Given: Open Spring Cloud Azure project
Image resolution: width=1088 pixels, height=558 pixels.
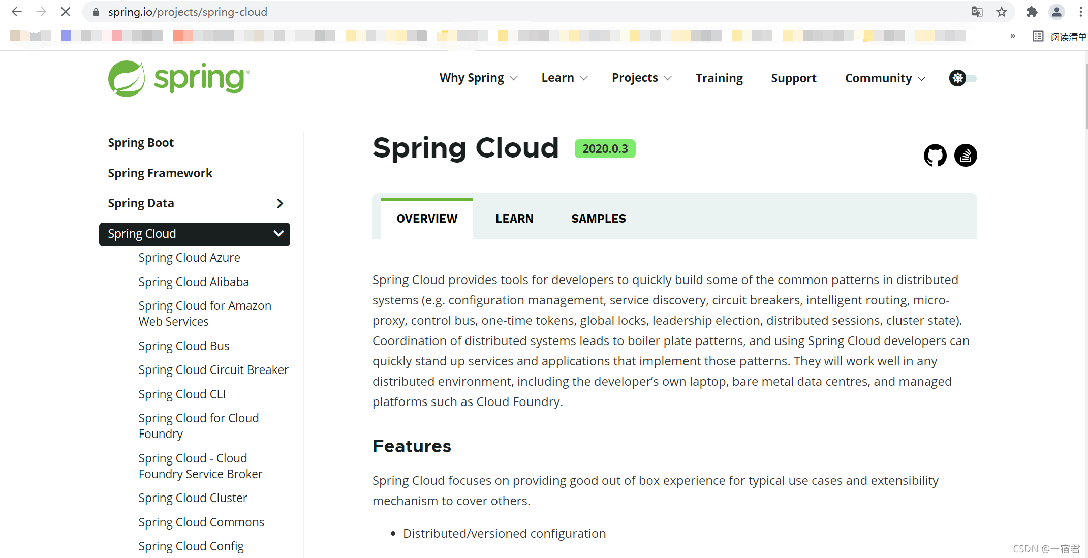Looking at the screenshot, I should pos(189,258).
